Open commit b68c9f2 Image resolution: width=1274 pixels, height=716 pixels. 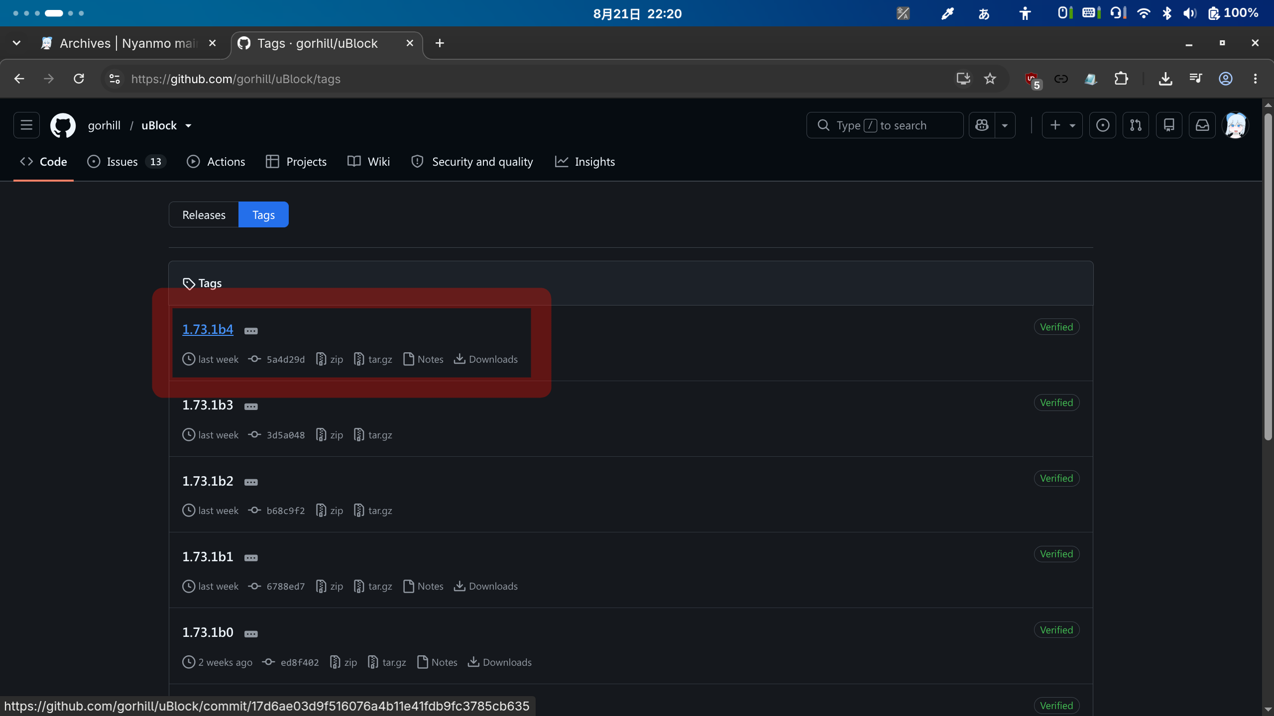(277, 511)
